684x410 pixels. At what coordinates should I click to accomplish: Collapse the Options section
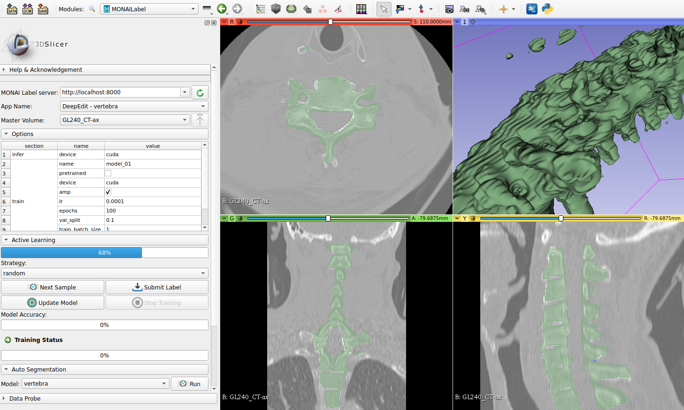tap(104, 134)
